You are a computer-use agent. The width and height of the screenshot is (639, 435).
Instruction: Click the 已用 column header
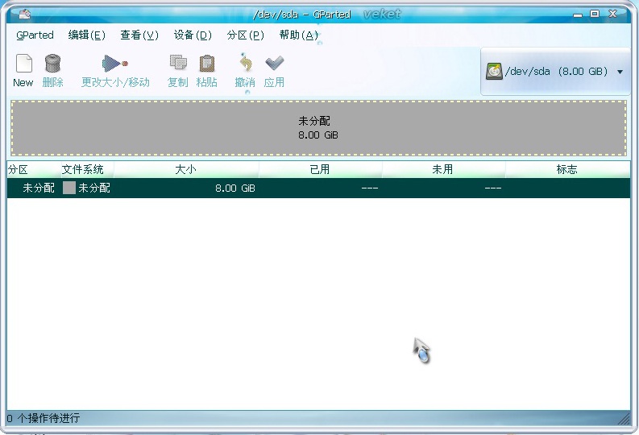(x=320, y=169)
